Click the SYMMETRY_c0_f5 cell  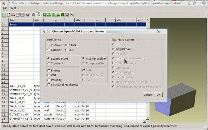[x=21, y=90]
